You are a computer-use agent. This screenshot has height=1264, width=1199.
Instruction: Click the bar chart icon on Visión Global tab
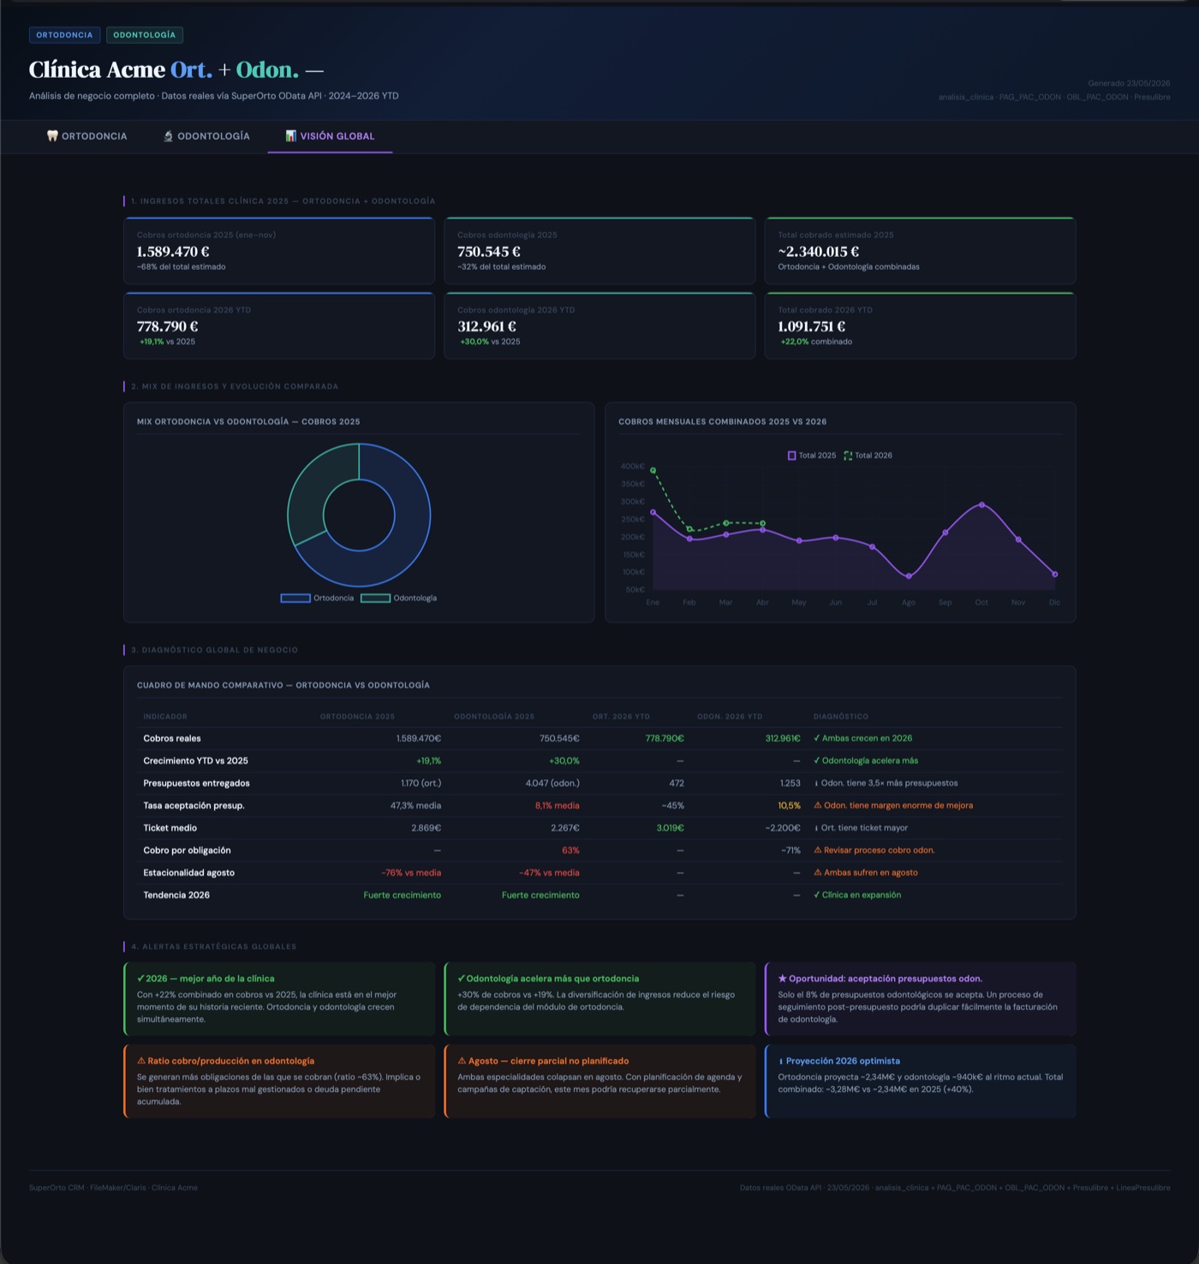coord(291,136)
